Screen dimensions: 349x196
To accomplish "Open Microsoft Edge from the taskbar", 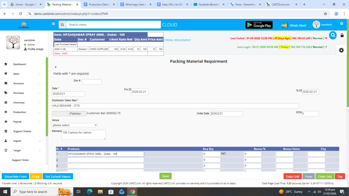I will 90,192.
